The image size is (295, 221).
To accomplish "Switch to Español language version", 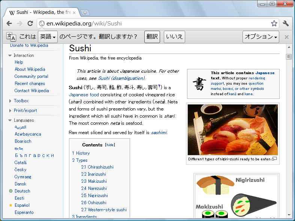I will pyautogui.click(x=22, y=205).
